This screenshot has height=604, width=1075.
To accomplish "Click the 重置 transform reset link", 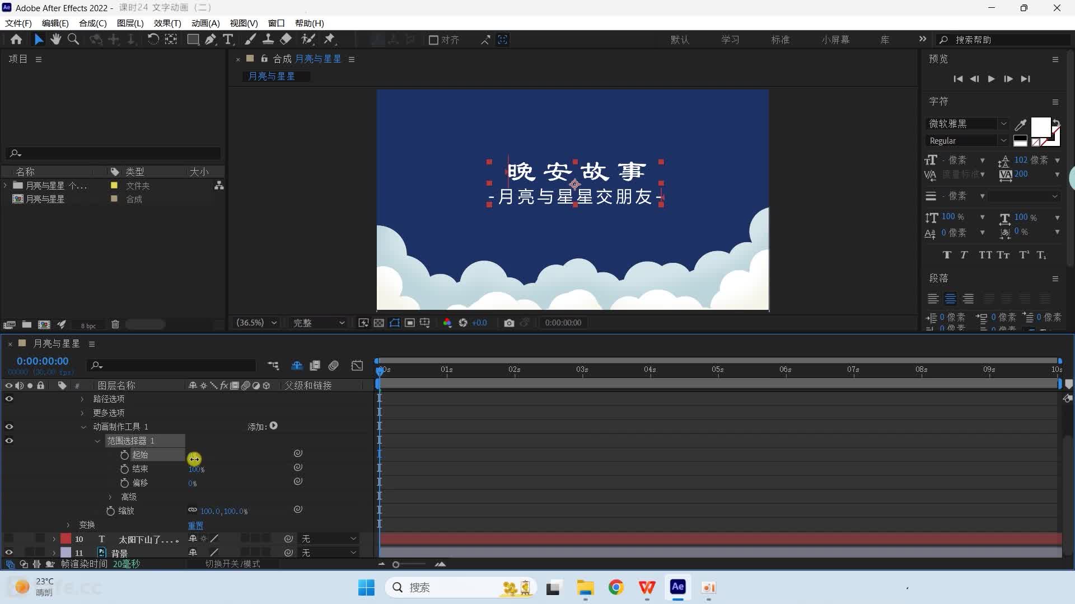I will pos(195,525).
